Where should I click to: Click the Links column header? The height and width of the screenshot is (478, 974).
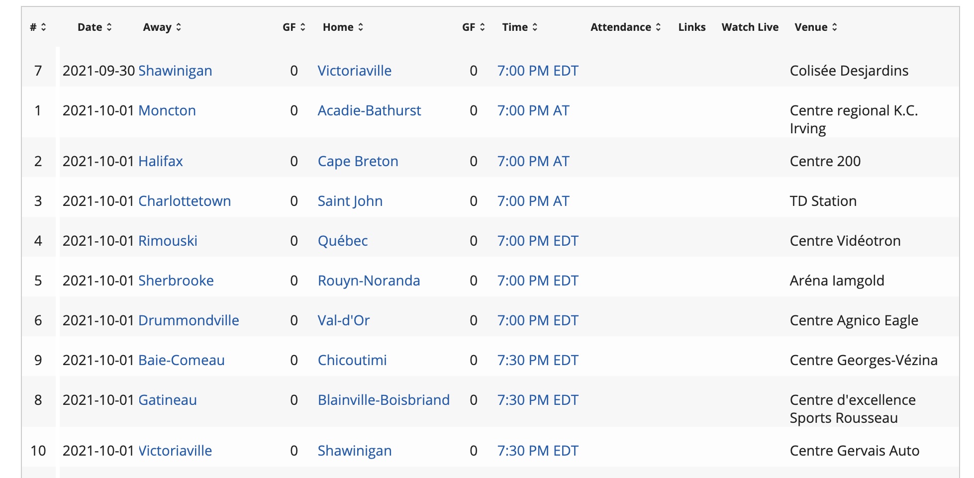pos(691,27)
